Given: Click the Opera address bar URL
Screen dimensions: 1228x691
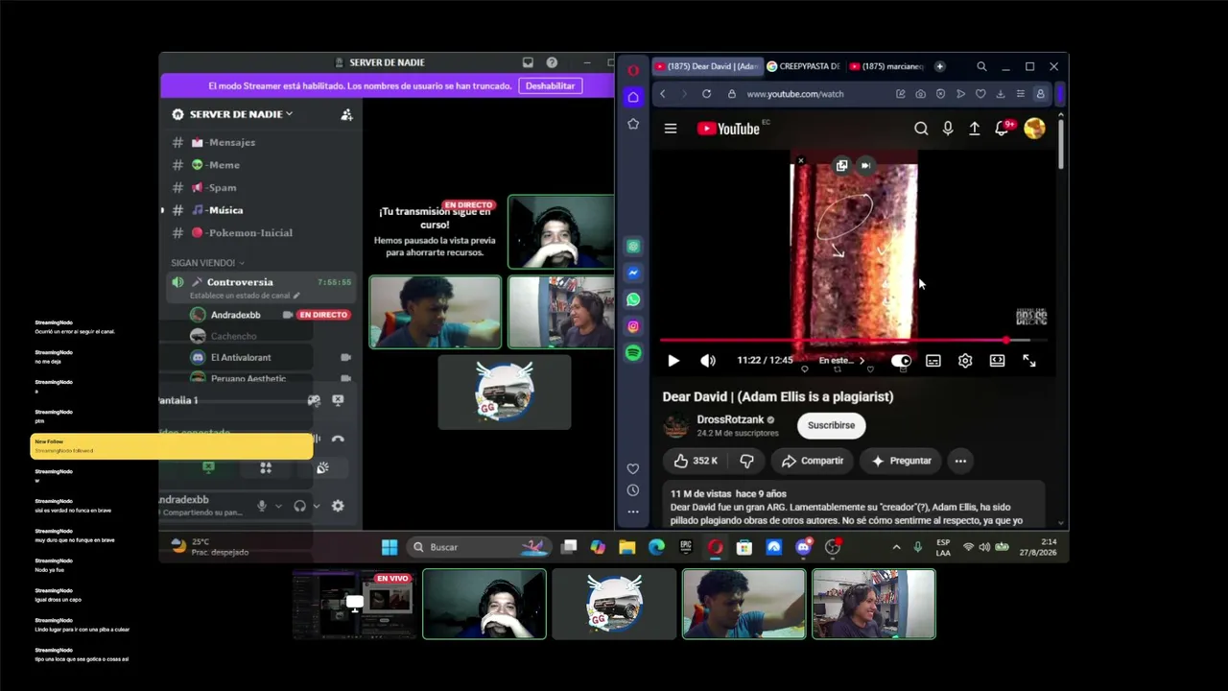Looking at the screenshot, I should pyautogui.click(x=795, y=94).
